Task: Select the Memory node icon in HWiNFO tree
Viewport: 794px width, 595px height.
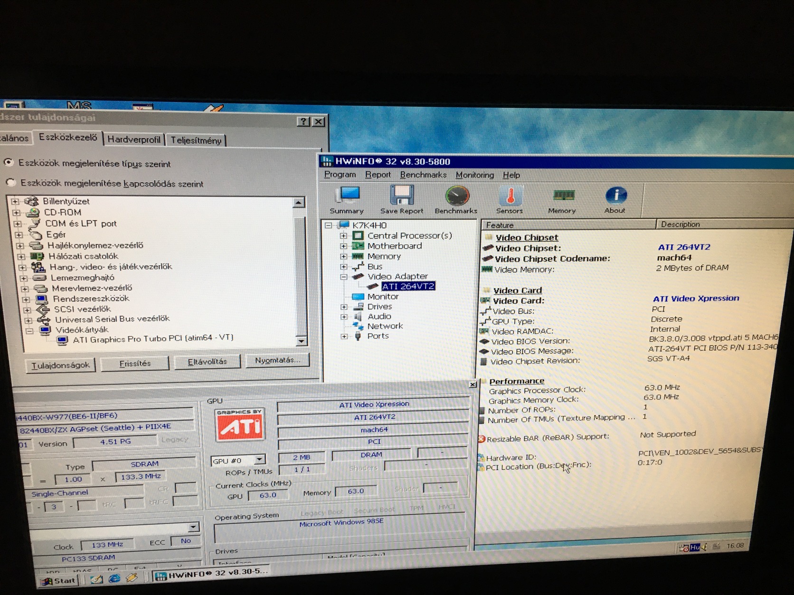Action: pos(358,256)
